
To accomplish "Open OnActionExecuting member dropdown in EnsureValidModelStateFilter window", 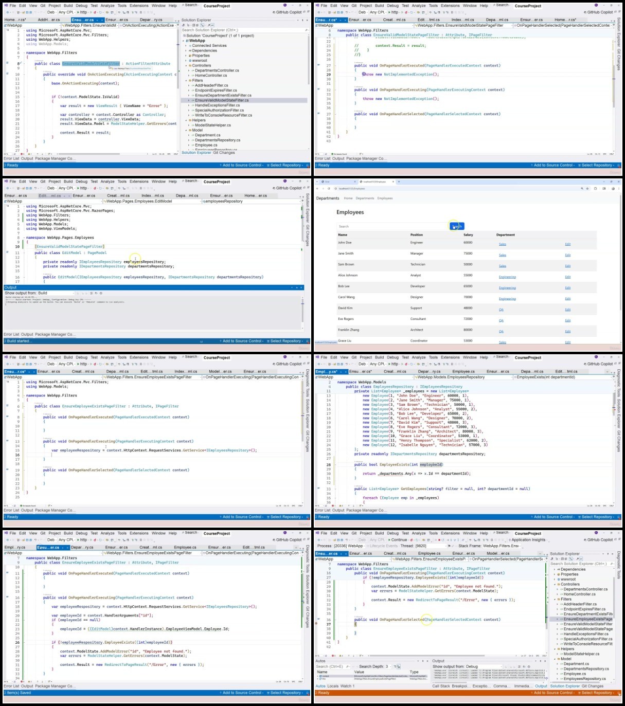I will point(148,25).
